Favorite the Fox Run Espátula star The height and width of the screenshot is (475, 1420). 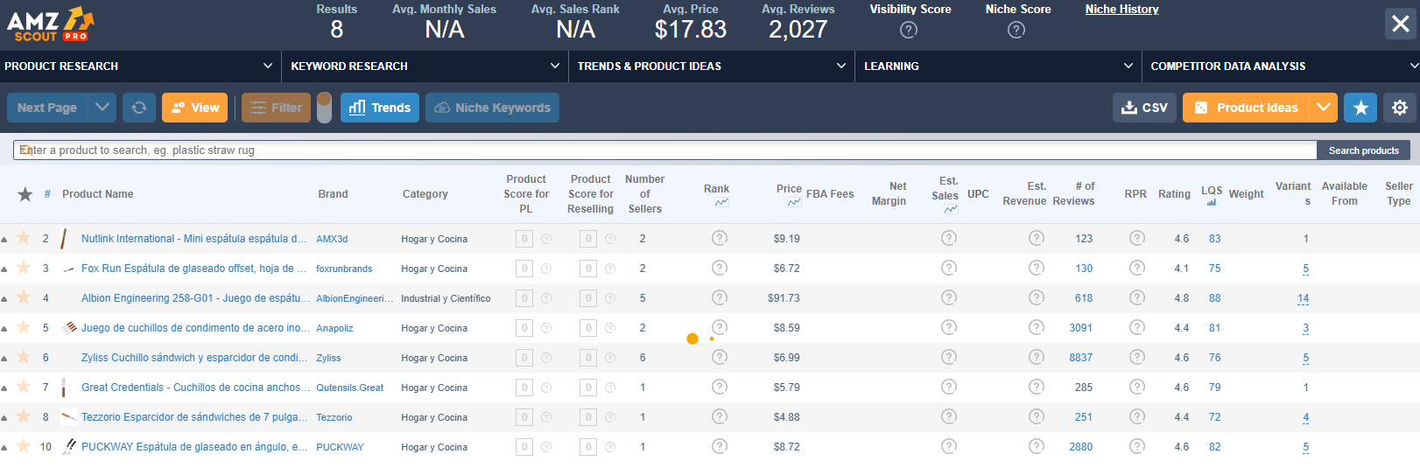pos(24,267)
